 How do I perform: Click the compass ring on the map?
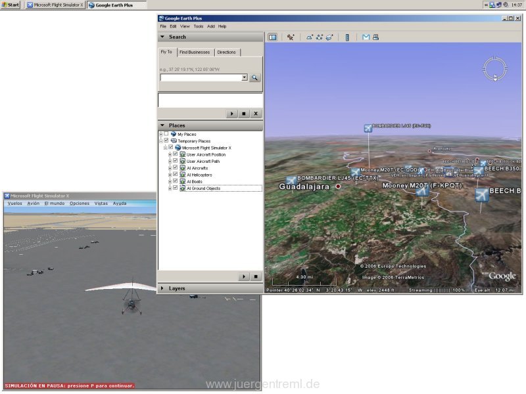495,69
